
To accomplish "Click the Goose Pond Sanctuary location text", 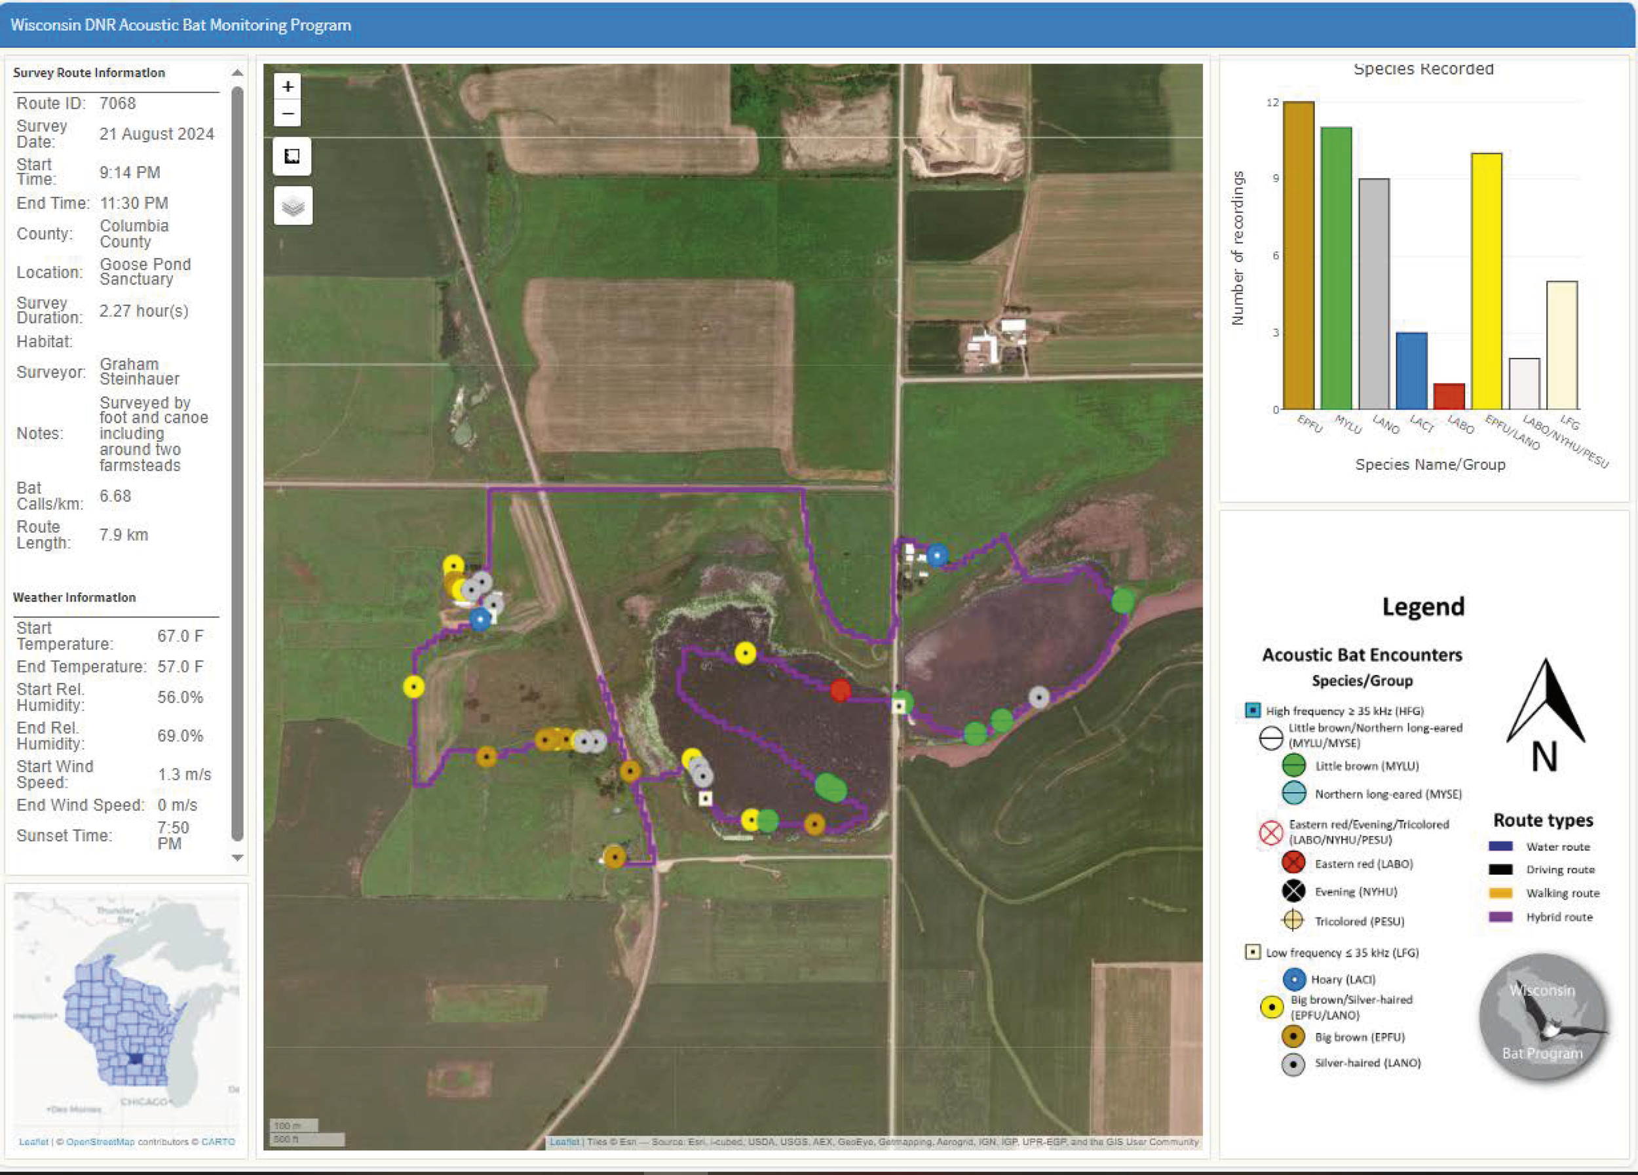I will click(x=145, y=271).
